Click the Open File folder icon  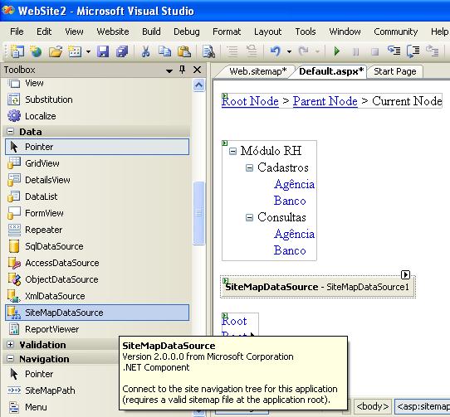[56, 51]
